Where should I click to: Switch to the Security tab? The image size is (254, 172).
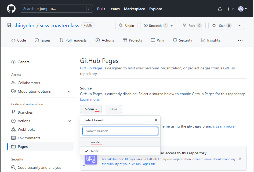pos(183,40)
